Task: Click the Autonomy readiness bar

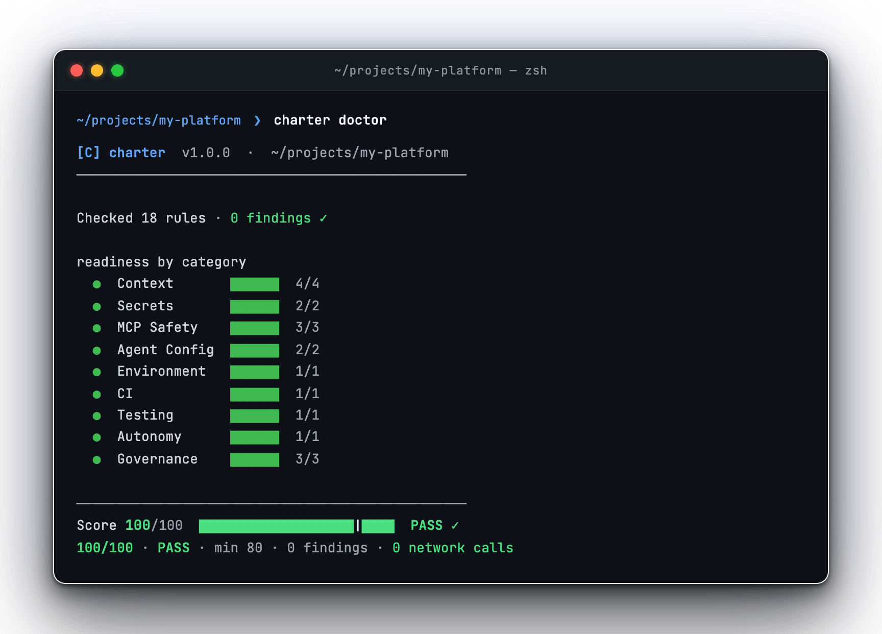Action: pos(255,437)
